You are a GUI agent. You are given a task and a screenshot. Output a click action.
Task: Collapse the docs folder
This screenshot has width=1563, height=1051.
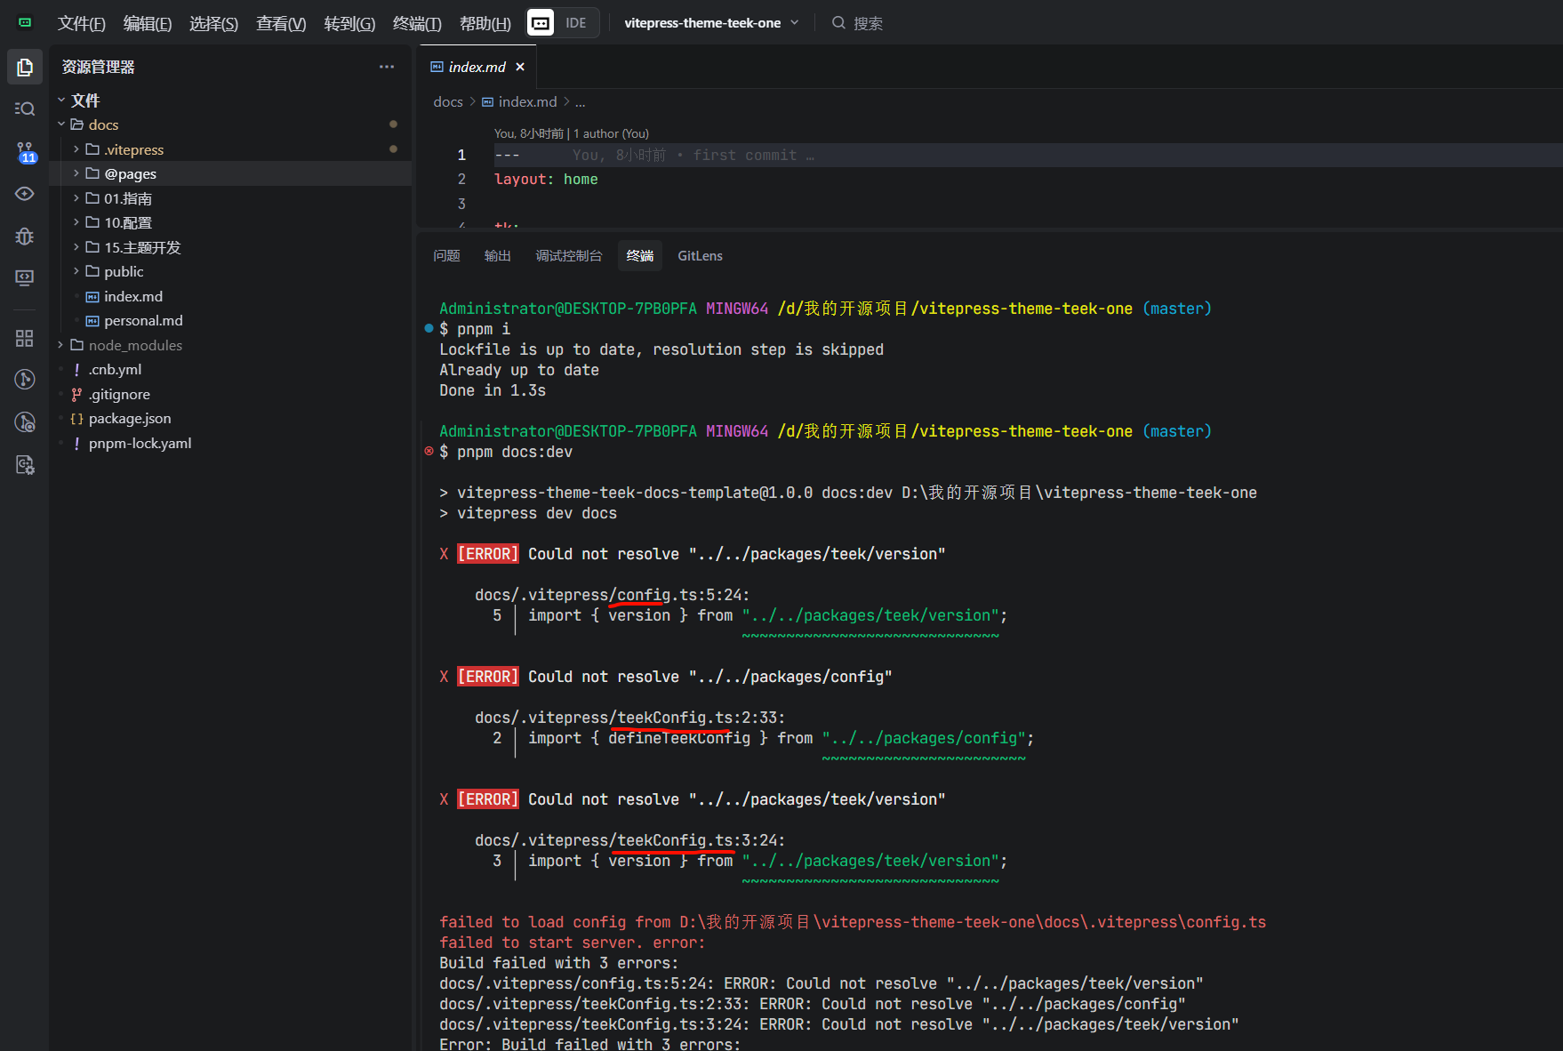tap(103, 124)
